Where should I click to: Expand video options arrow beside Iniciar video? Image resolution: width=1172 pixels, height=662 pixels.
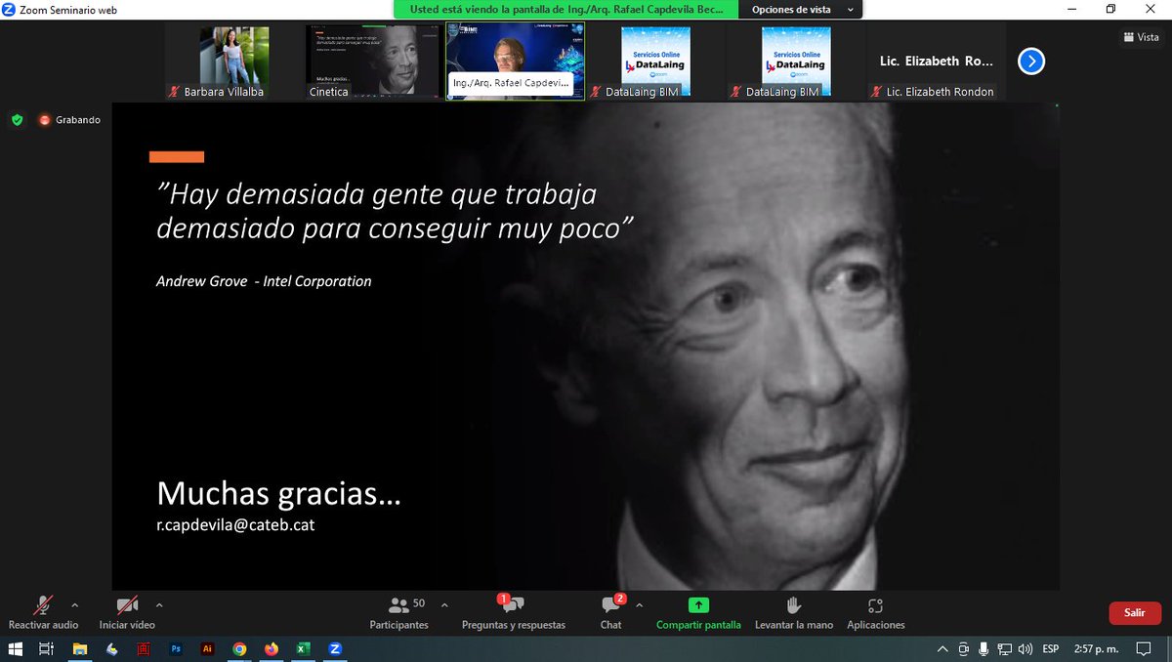point(159,605)
